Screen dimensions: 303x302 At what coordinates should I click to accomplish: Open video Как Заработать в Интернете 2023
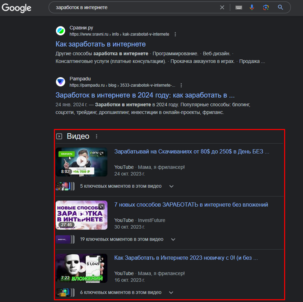(x=186, y=258)
